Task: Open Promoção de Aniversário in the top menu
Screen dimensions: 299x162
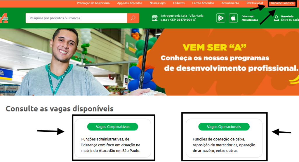Action: click(93, 3)
